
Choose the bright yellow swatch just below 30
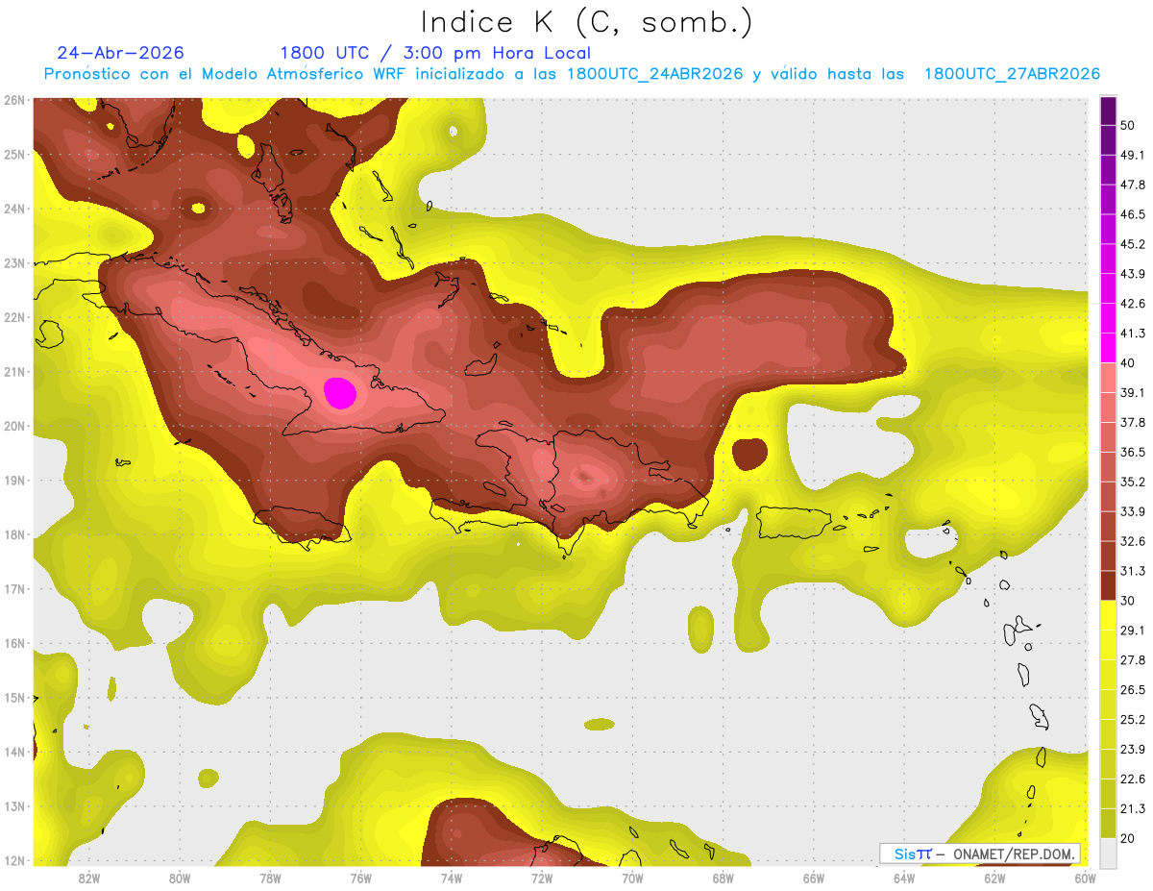[1108, 615]
